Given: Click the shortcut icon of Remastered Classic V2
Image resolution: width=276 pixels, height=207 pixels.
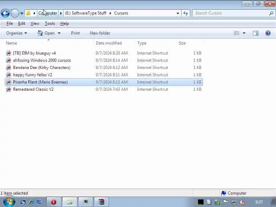Looking at the screenshot, I should pos(8,89).
